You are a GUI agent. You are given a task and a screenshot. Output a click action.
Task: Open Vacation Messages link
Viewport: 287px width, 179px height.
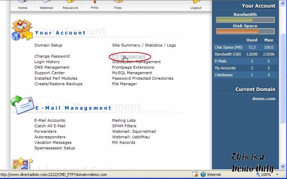point(53,142)
